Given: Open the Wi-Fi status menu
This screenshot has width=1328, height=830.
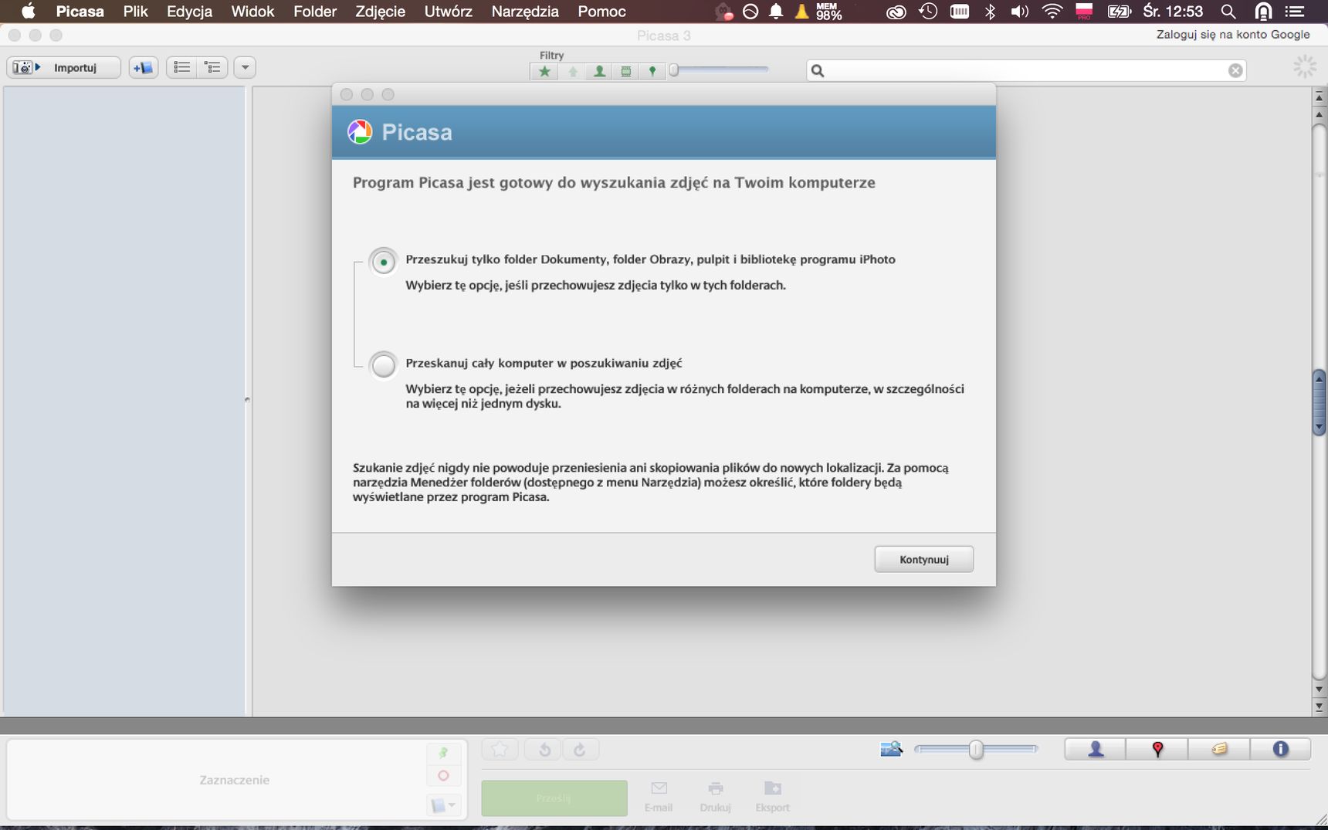Looking at the screenshot, I should (x=1052, y=12).
